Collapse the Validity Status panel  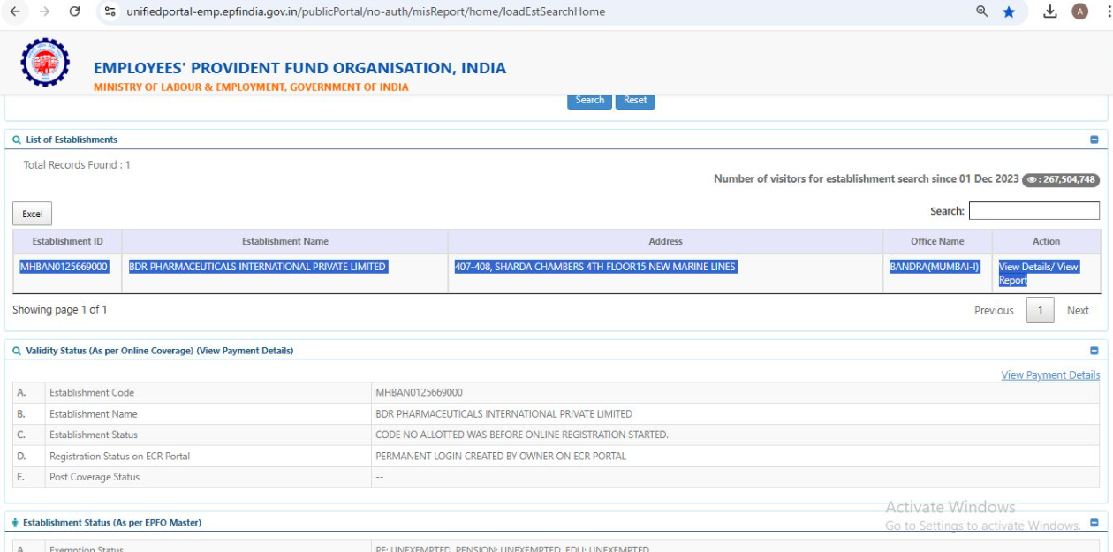click(x=1094, y=351)
